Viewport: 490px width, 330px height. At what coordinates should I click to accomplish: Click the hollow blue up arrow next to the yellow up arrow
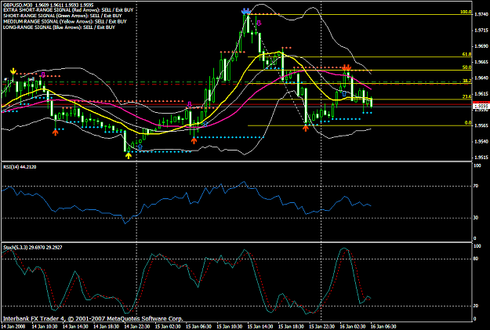tap(140, 147)
